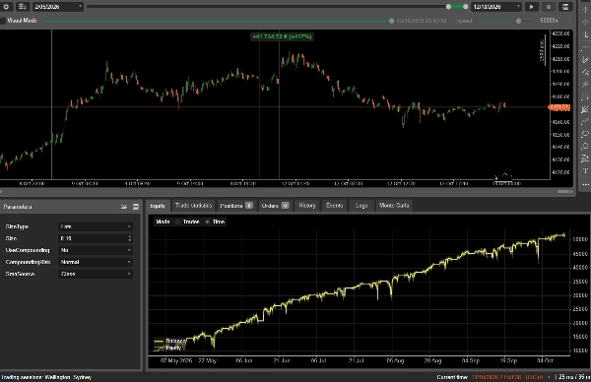Screen dimensions: 591x382
Task: Show more drawing tools ellipsis
Action: 585,184
